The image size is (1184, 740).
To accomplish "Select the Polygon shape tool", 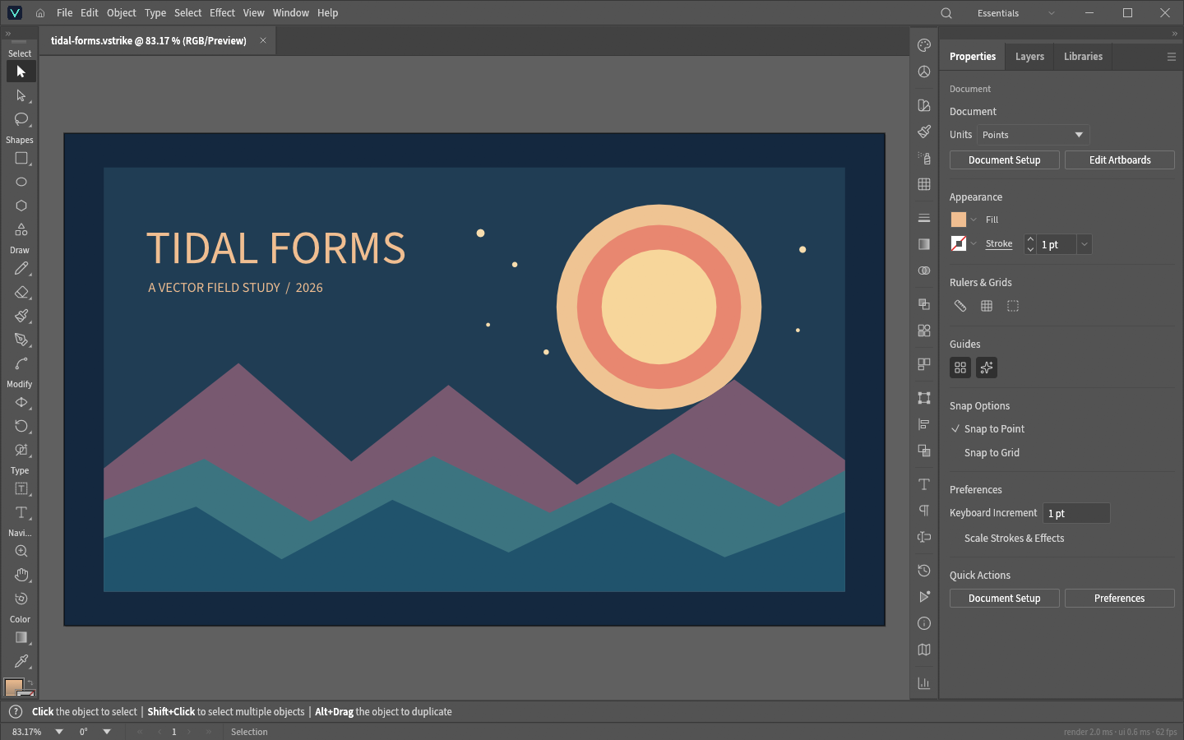I will coord(21,206).
